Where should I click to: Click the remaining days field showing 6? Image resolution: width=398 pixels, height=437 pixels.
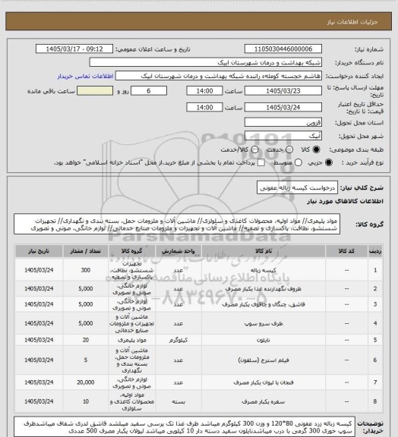click(149, 91)
